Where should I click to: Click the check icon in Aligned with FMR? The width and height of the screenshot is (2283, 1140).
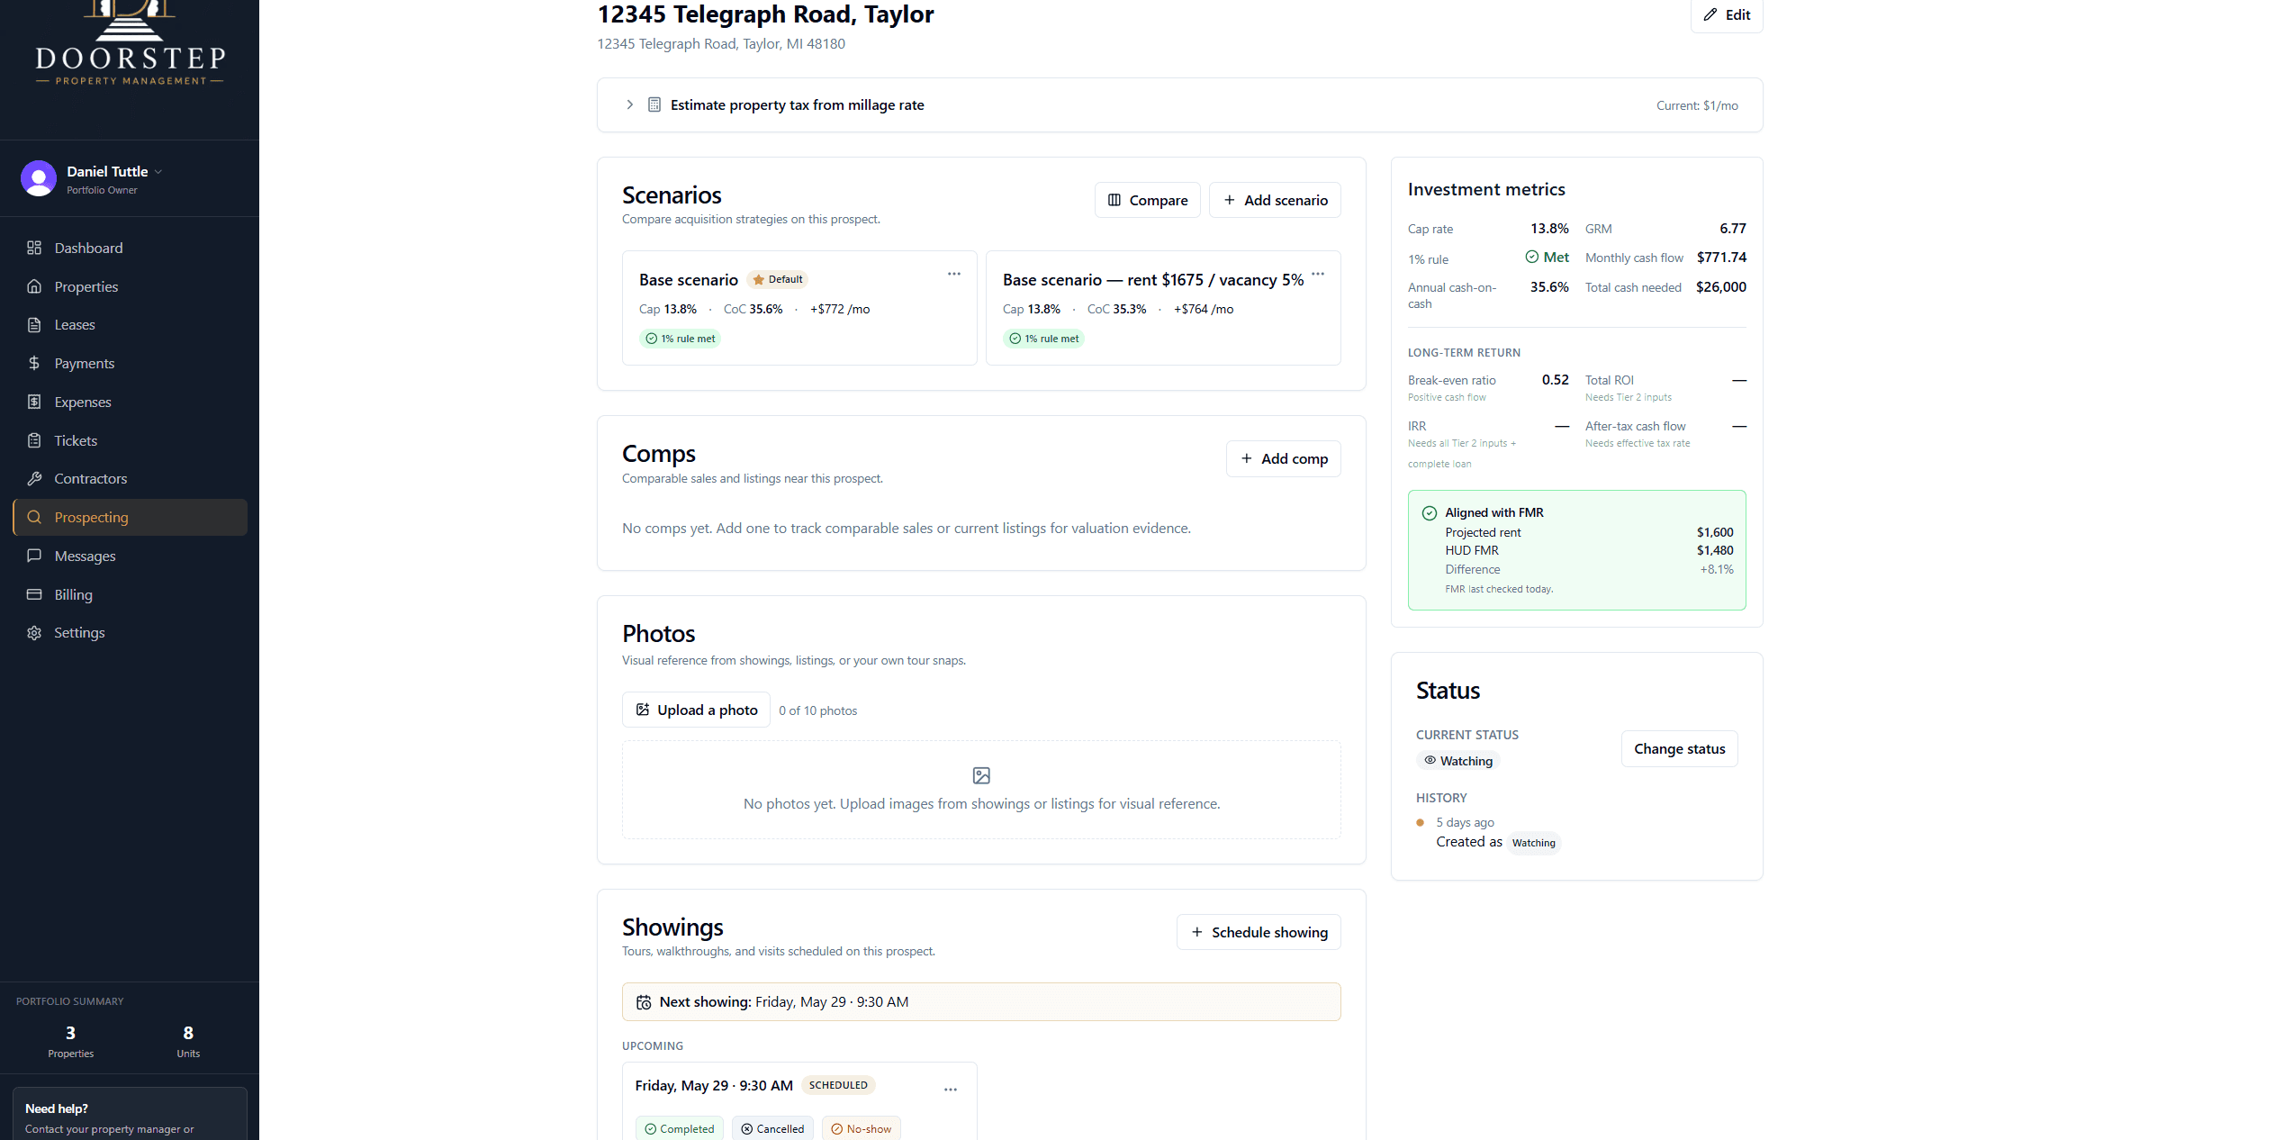(x=1429, y=513)
